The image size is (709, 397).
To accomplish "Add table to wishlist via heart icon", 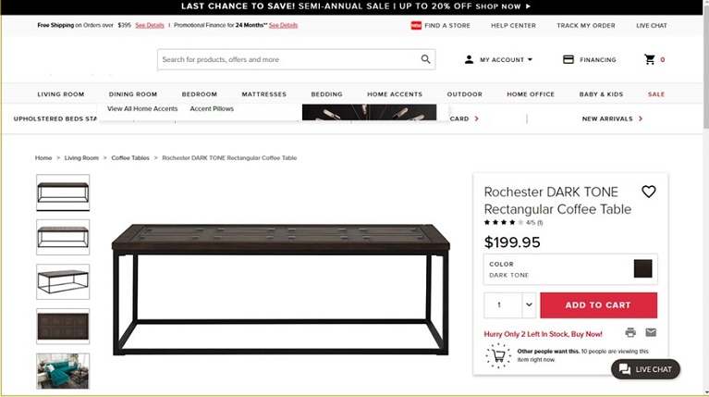I will (x=648, y=192).
